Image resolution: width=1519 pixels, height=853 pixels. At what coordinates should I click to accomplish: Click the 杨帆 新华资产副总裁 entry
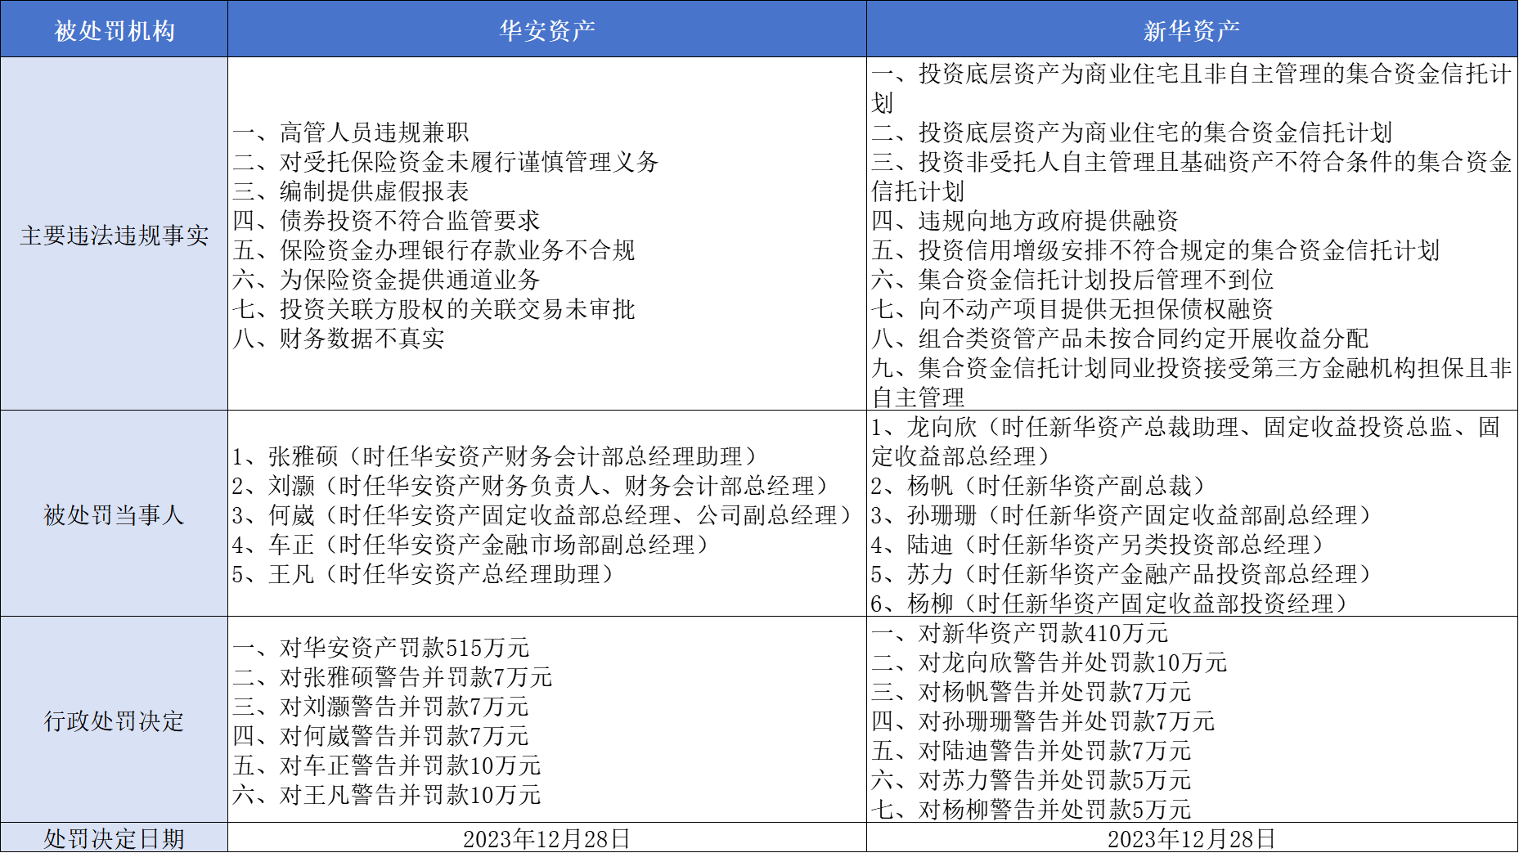(1039, 486)
